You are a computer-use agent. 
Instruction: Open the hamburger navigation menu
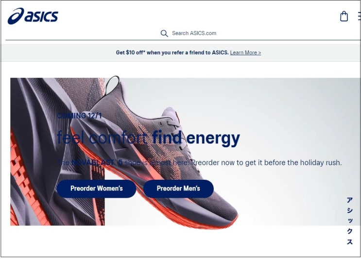click(x=359, y=16)
